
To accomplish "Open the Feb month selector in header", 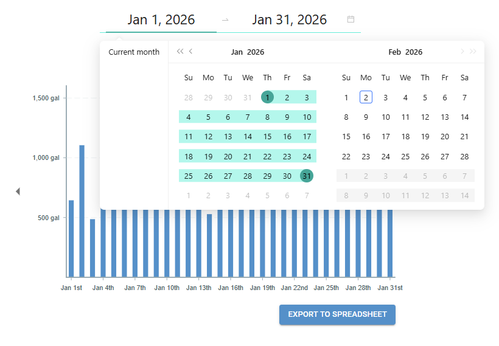I will pos(394,52).
